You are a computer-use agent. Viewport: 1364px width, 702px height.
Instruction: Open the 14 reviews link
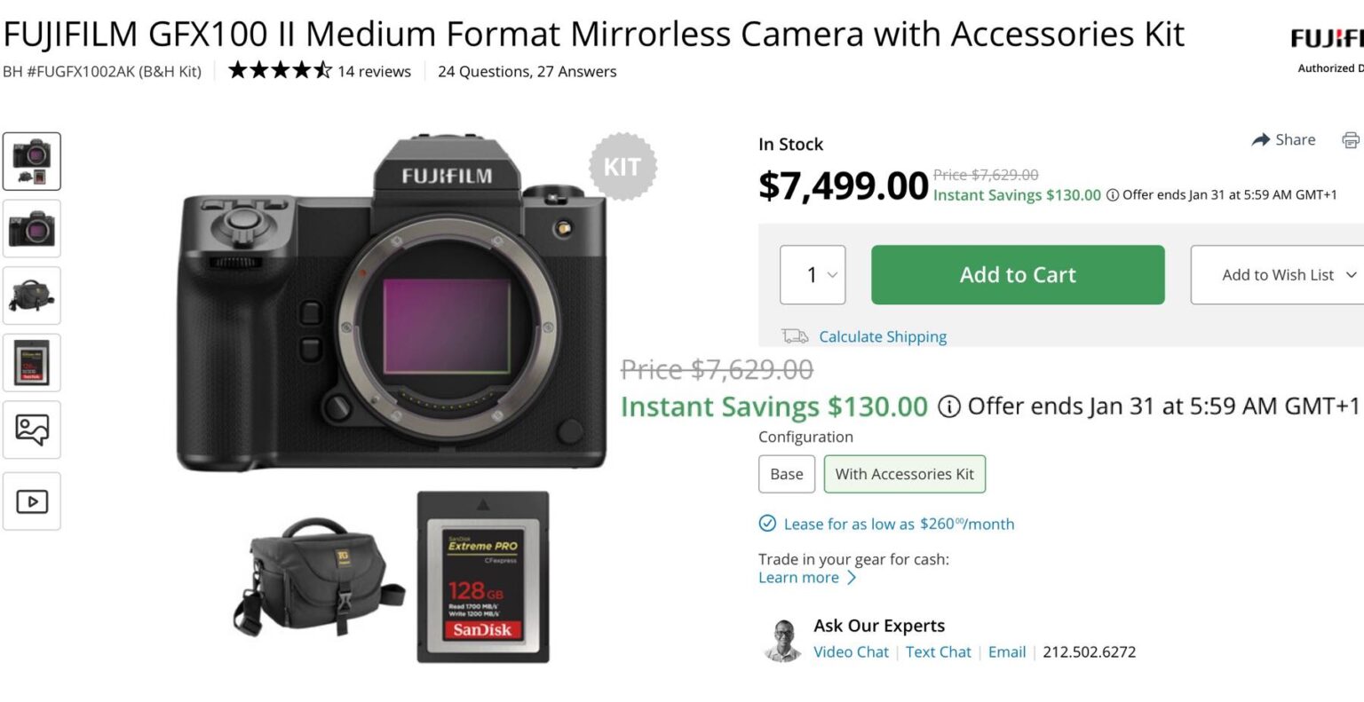(x=374, y=72)
